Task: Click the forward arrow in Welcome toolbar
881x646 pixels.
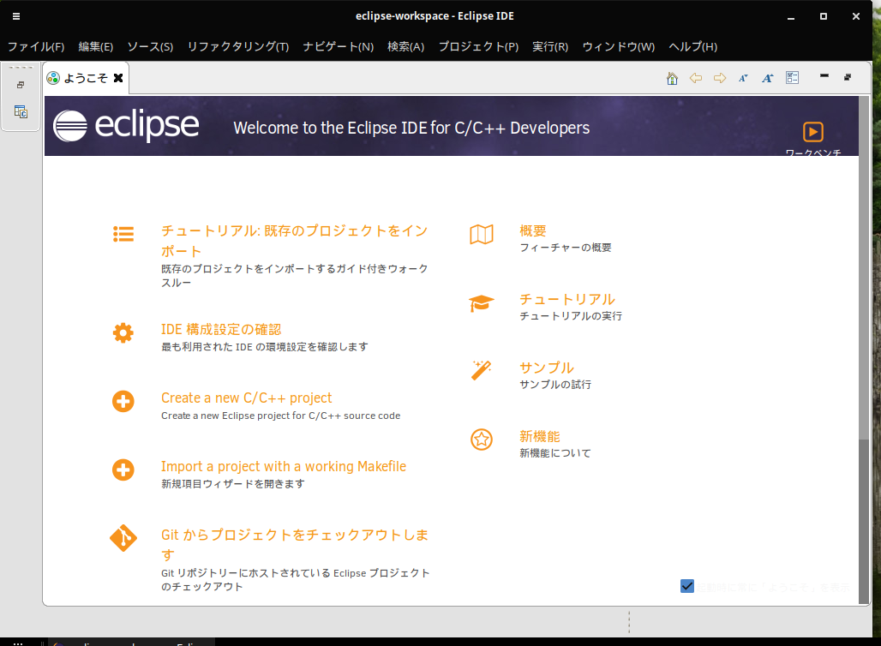Action: [720, 78]
